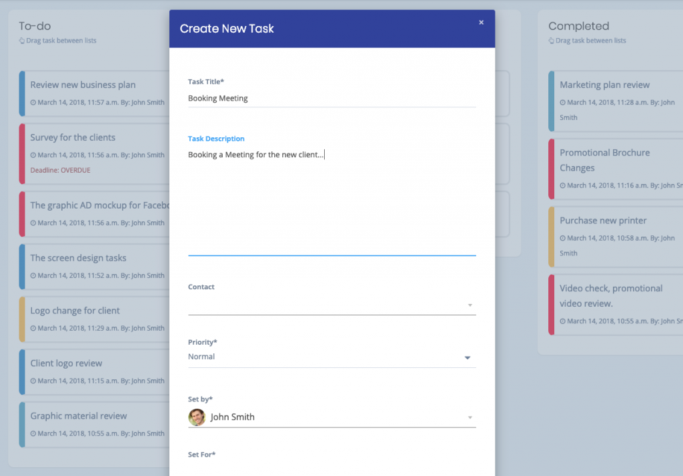Select the Promotional Brochure Changes task

click(604, 160)
